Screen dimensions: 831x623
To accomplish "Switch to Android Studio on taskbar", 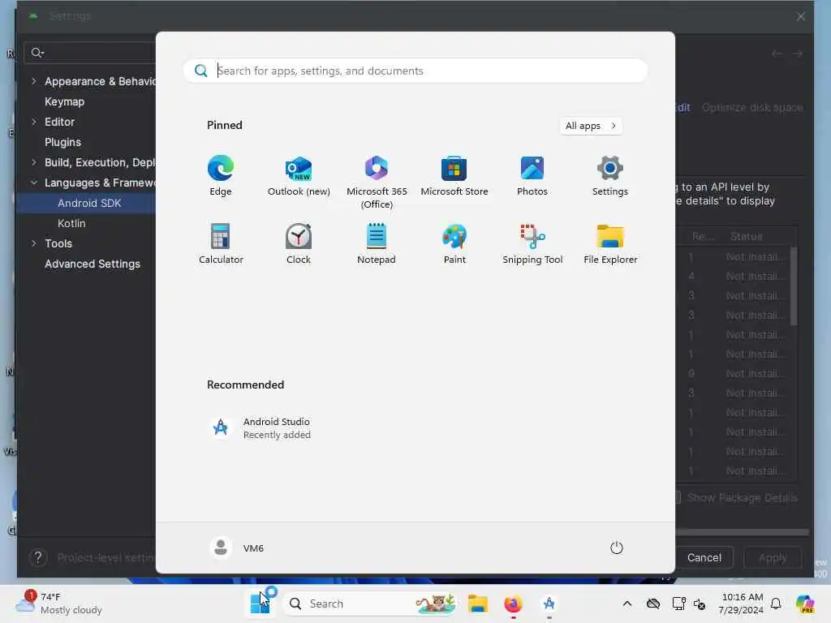I will (549, 604).
